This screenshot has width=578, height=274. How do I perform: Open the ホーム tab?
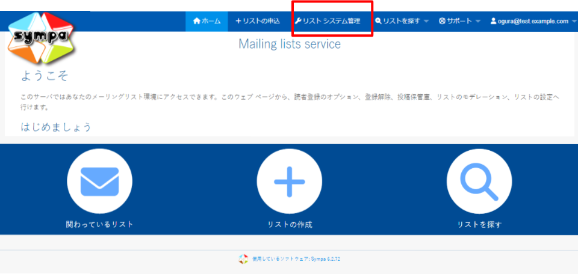(x=207, y=22)
